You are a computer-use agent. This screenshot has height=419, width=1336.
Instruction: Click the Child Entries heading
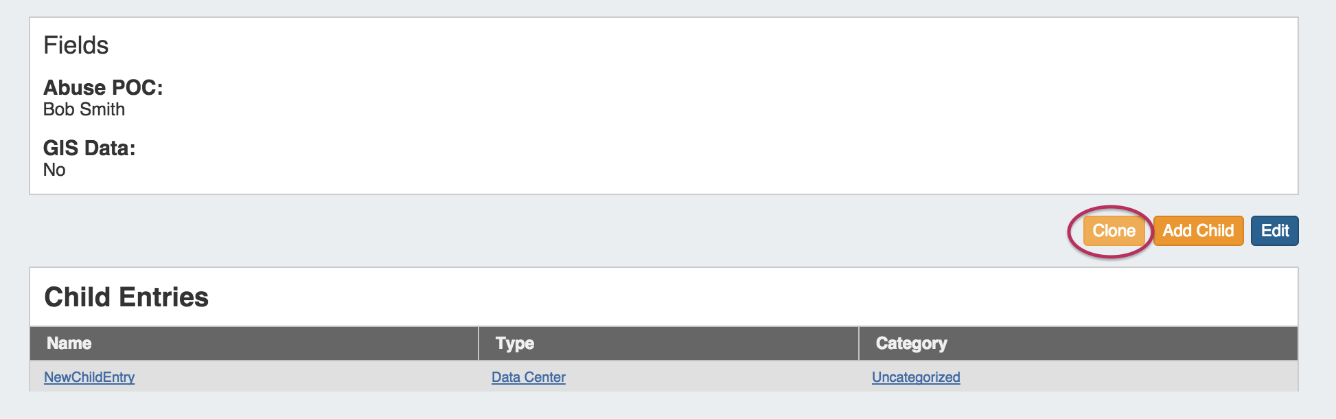pos(126,297)
